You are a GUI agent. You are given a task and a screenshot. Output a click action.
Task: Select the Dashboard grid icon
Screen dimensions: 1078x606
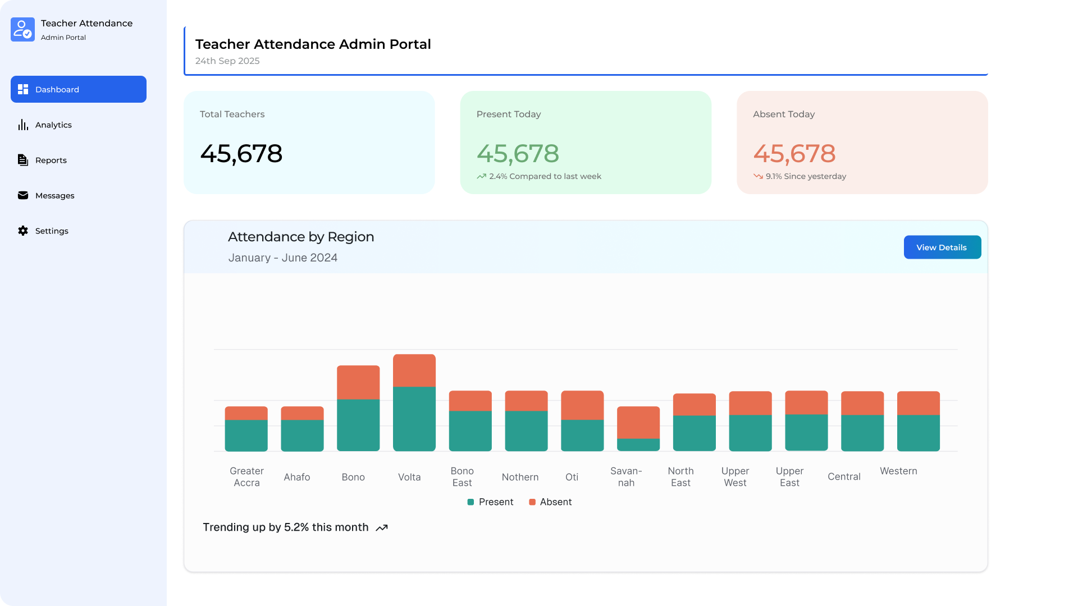pos(23,89)
